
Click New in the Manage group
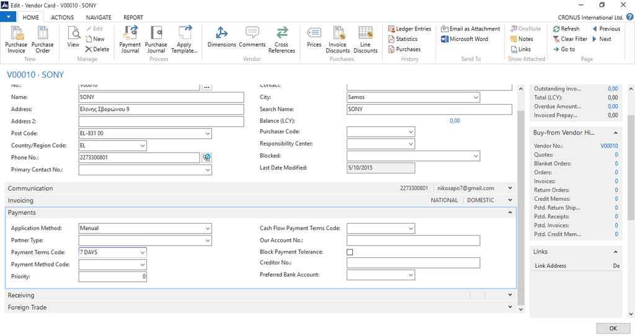point(95,39)
